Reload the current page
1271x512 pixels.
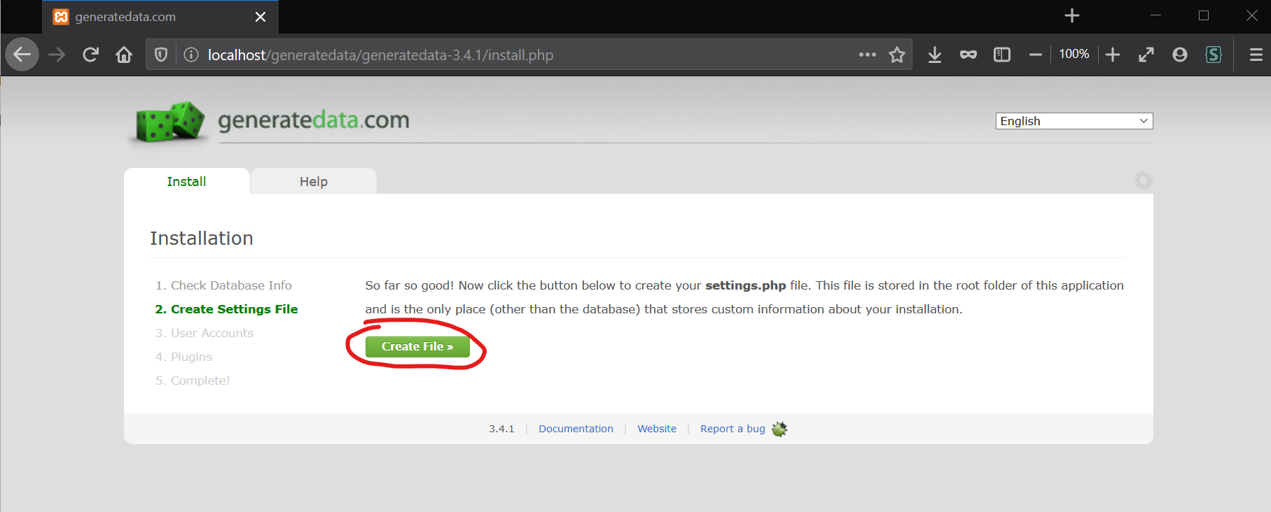(x=90, y=55)
